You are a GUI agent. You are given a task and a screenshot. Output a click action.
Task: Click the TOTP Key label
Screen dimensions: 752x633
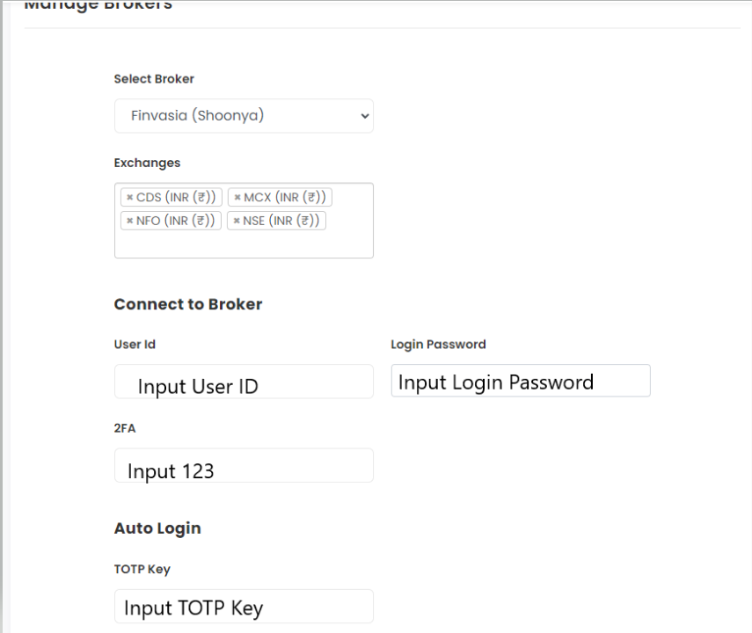142,569
